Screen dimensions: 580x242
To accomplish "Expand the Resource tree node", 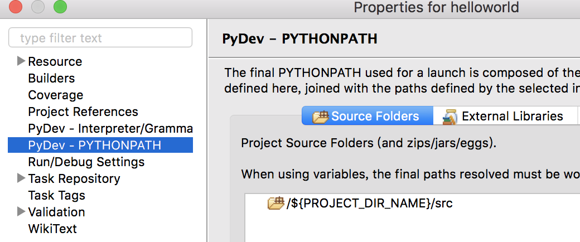I will [21, 61].
